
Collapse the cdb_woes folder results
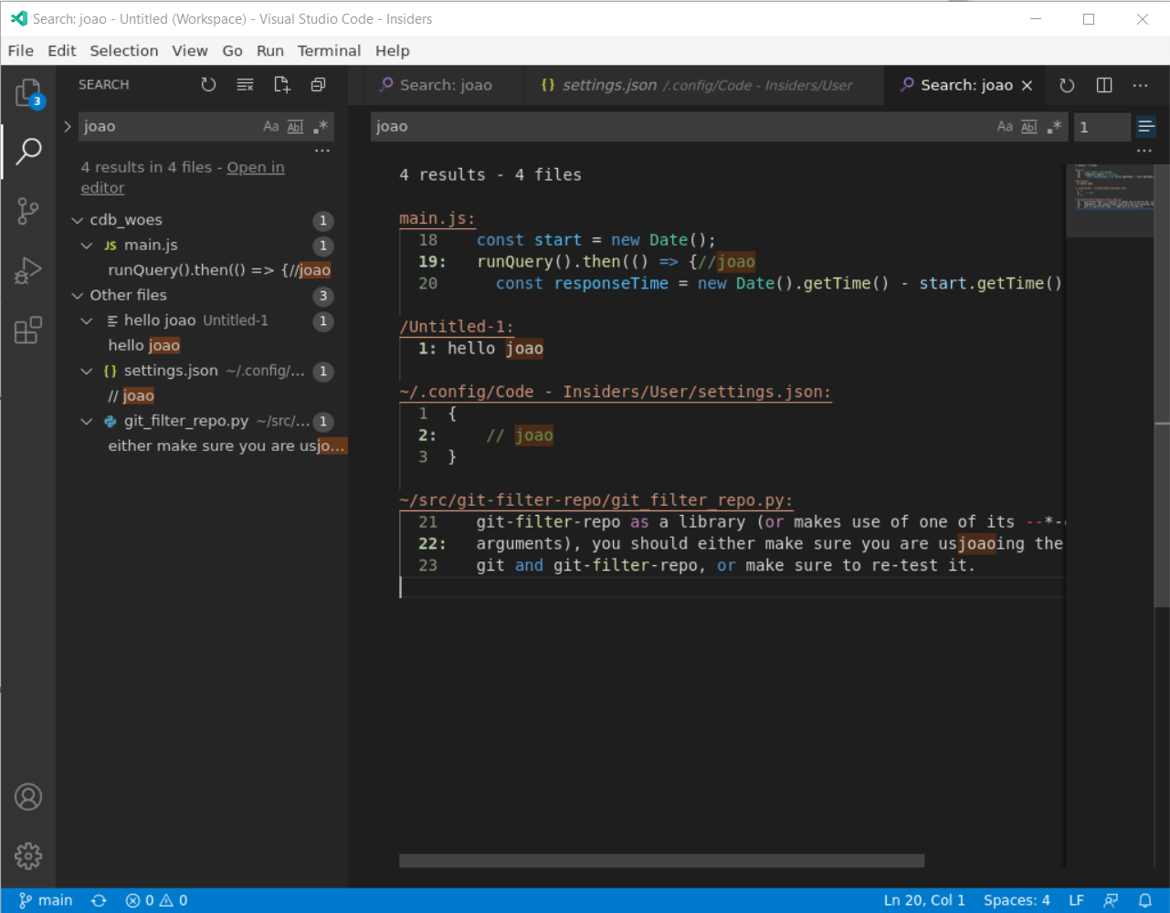tap(78, 219)
